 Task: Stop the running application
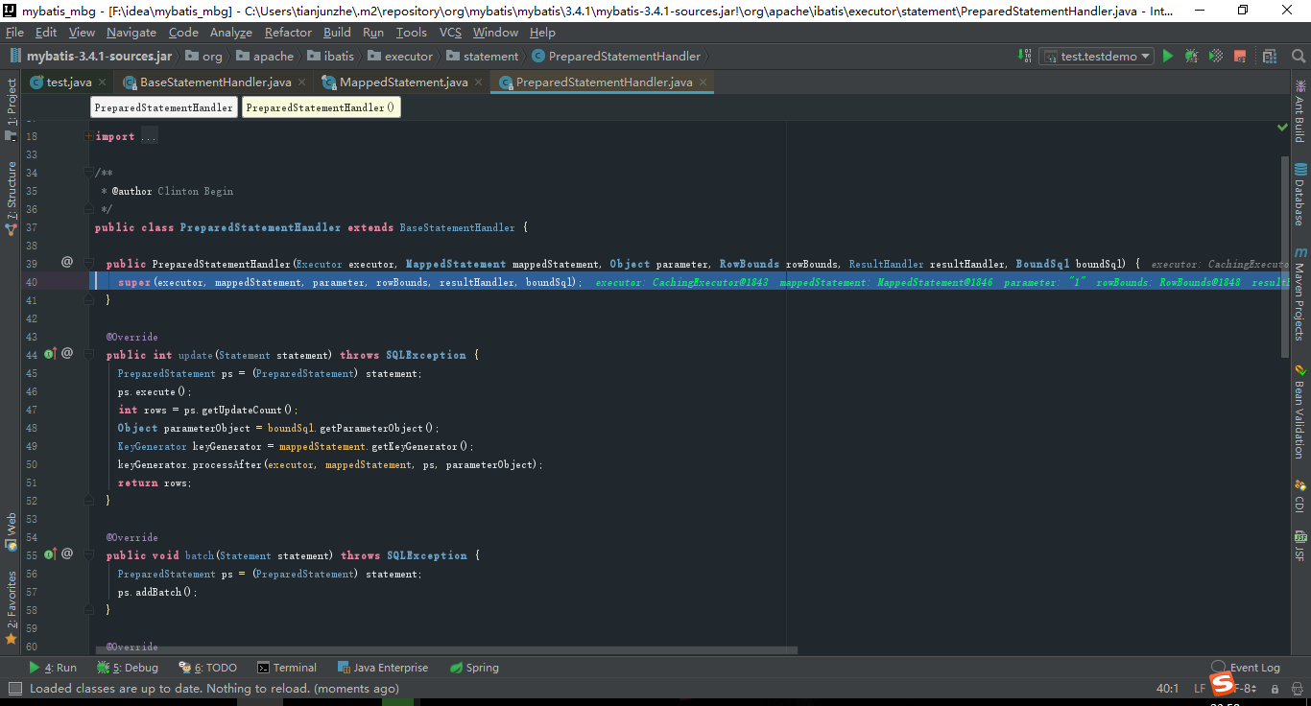point(1240,56)
